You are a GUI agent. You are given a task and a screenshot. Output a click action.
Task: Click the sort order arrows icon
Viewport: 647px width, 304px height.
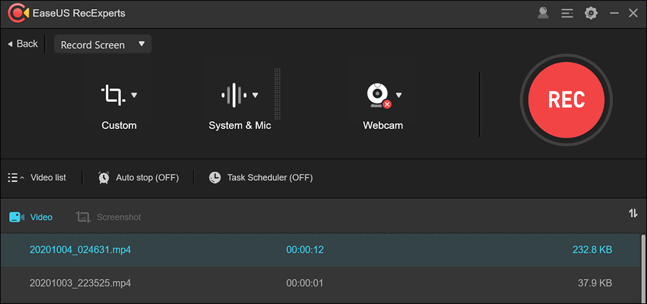pyautogui.click(x=633, y=214)
